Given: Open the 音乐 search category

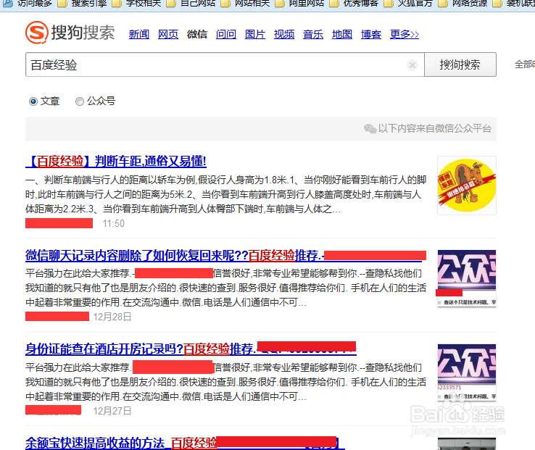Looking at the screenshot, I should 313,35.
